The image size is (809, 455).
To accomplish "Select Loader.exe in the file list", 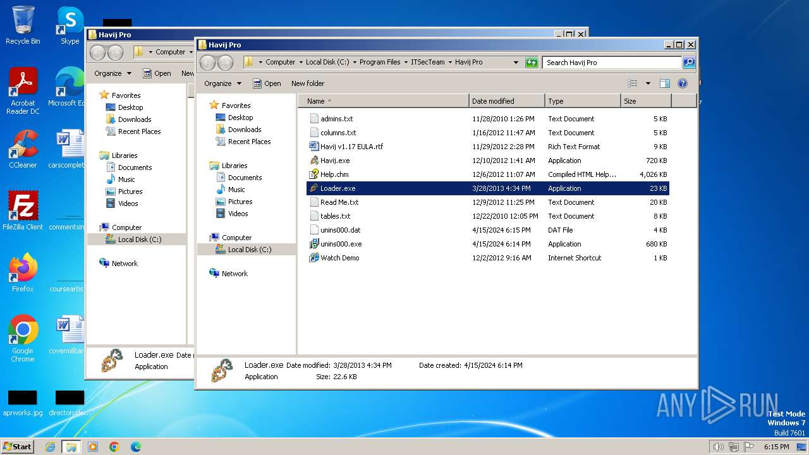I will (x=487, y=188).
